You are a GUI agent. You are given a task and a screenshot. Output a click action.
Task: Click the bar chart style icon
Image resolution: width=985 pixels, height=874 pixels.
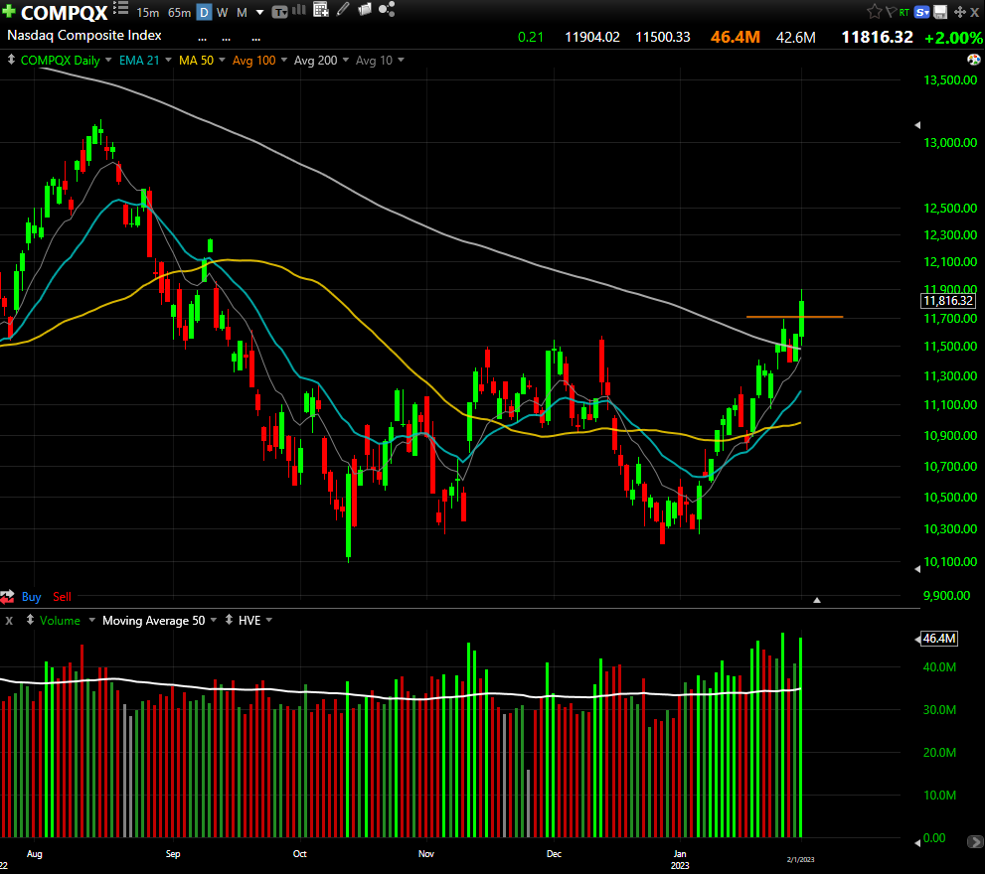pyautogui.click(x=299, y=10)
